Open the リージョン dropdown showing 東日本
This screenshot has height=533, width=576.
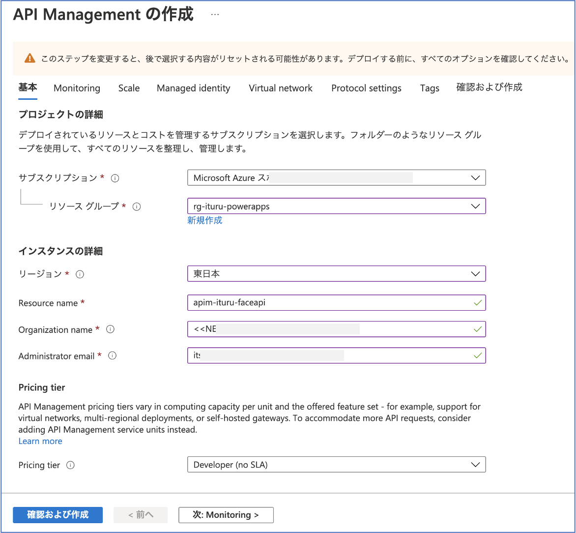click(x=337, y=274)
